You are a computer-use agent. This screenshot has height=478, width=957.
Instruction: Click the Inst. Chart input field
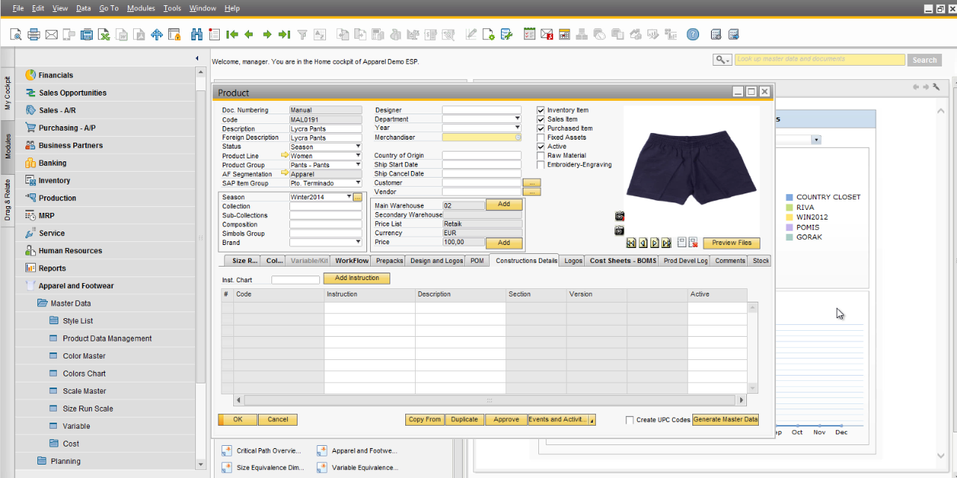tap(295, 280)
